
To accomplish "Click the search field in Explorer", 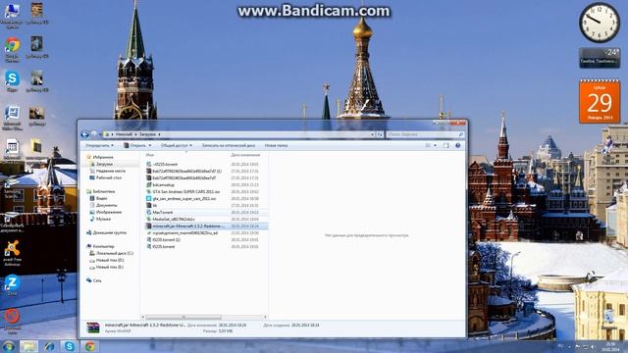I will (425, 134).
